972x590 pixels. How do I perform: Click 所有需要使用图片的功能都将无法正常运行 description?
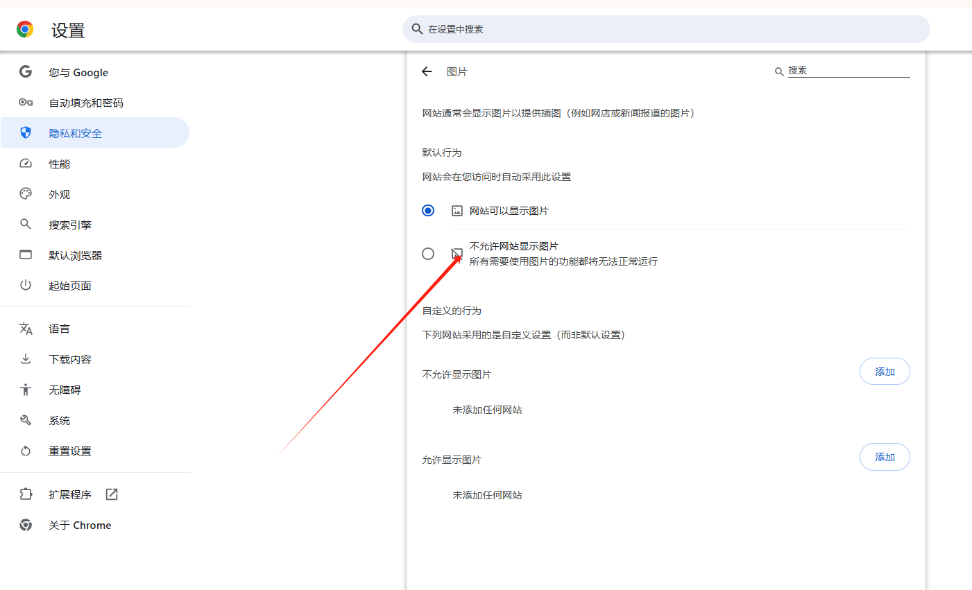563,261
